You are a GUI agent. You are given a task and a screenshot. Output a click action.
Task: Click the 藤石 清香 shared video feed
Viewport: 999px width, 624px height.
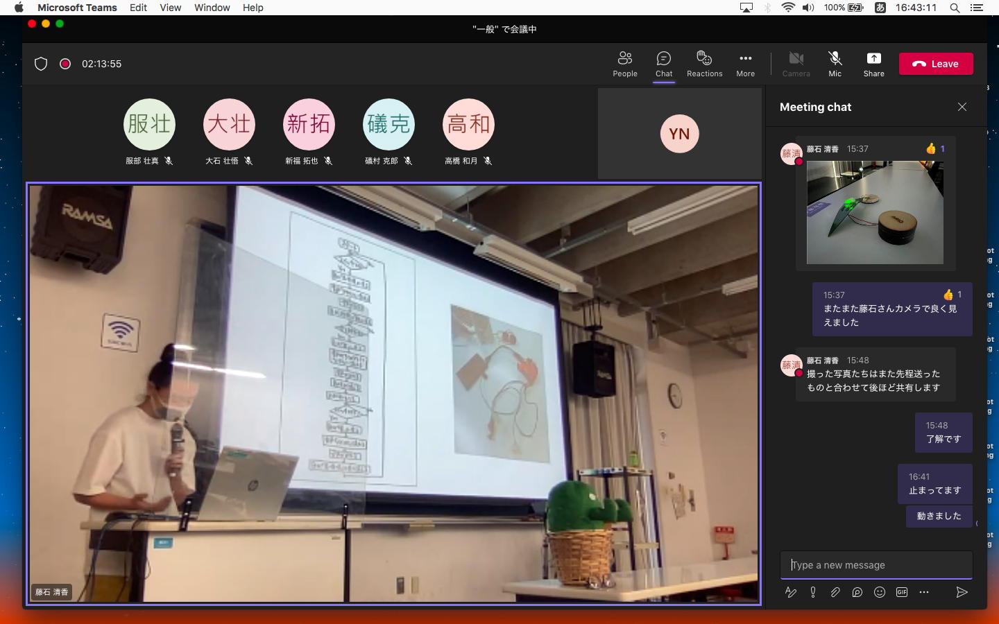394,394
